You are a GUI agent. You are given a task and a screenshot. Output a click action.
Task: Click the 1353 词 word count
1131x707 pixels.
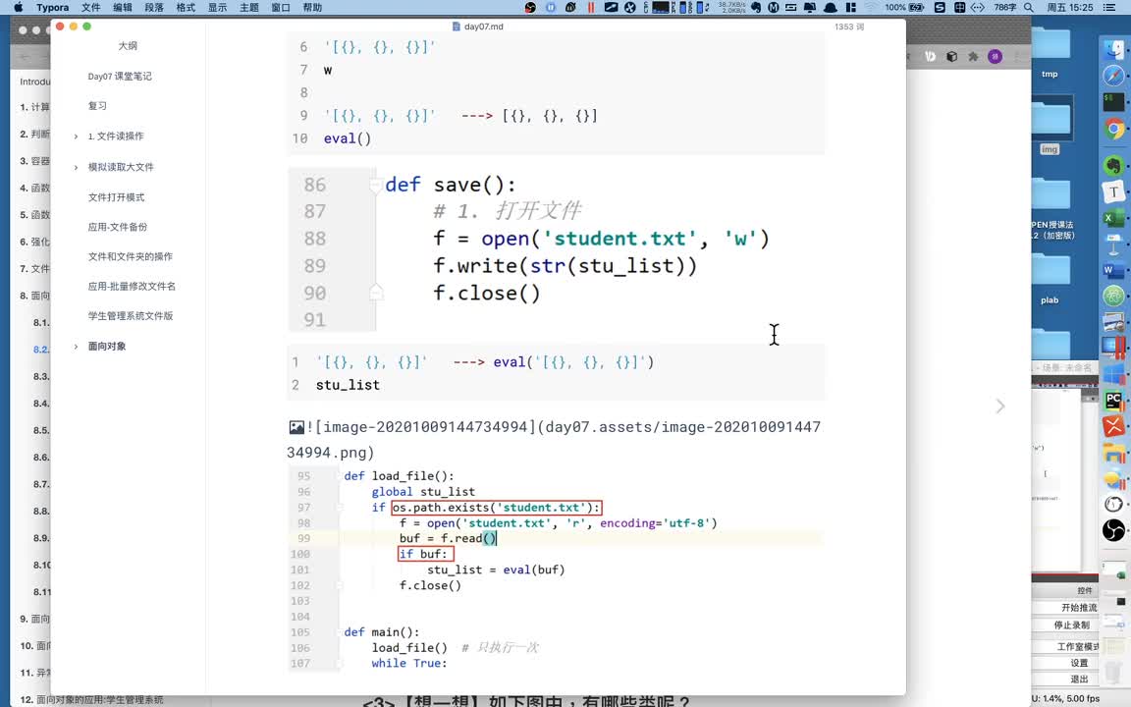pos(849,27)
